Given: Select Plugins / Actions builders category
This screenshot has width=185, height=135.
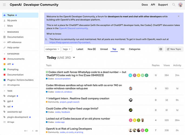Looking at the screenshot, I should 20,80.
